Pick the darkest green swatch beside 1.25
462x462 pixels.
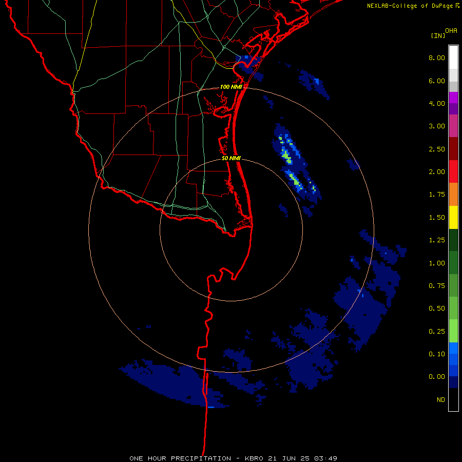(x=453, y=240)
